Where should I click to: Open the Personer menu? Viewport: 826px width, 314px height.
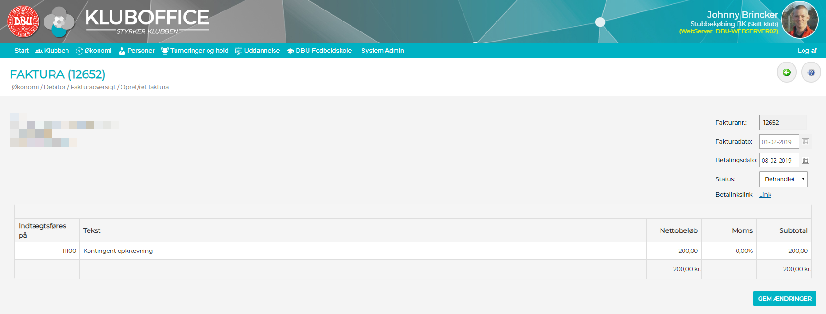[x=137, y=51]
